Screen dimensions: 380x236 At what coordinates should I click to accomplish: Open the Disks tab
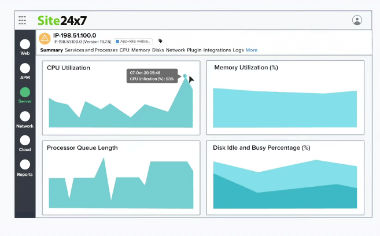click(x=158, y=50)
